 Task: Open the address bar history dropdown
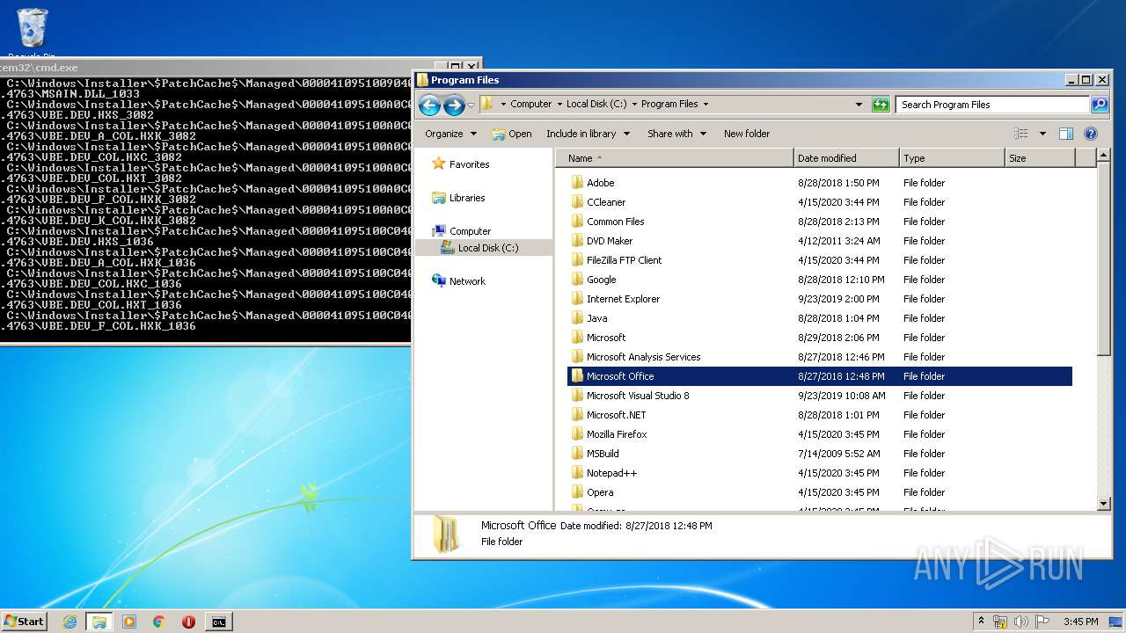[859, 105]
